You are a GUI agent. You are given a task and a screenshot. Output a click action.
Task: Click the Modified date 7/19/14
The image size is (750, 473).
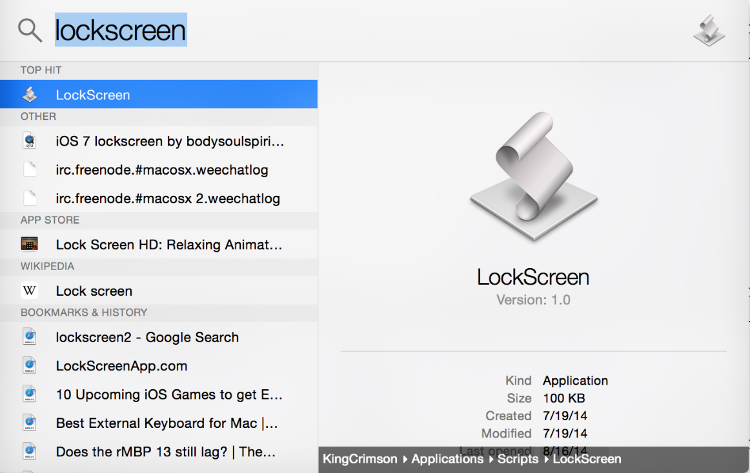click(565, 433)
